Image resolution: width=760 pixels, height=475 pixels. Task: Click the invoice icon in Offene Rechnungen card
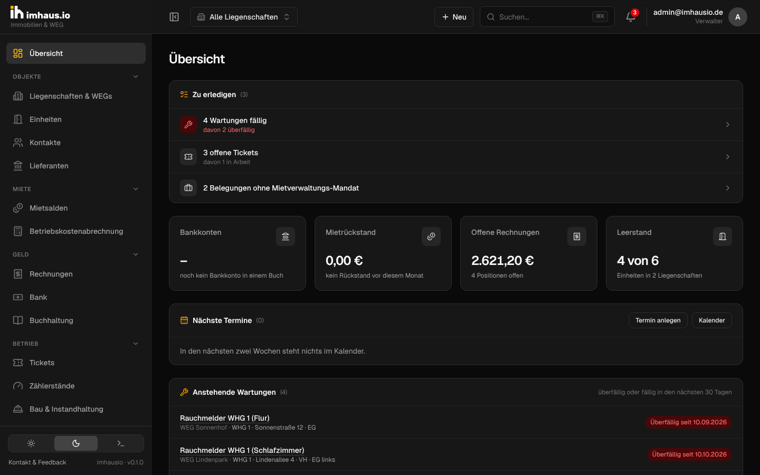pyautogui.click(x=577, y=236)
